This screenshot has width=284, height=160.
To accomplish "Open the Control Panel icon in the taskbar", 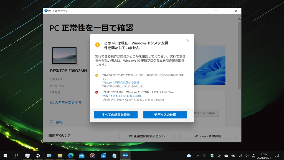I will [49, 156].
